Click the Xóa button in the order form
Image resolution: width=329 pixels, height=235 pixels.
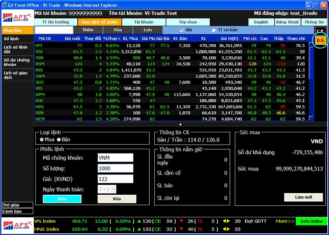[x=117, y=199]
